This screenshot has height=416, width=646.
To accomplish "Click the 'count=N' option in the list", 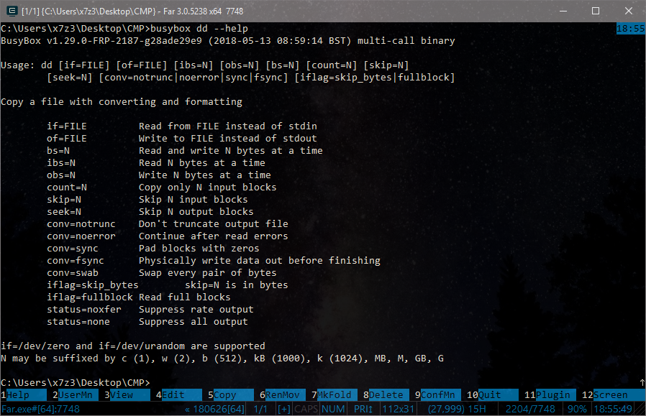I will [67, 188].
